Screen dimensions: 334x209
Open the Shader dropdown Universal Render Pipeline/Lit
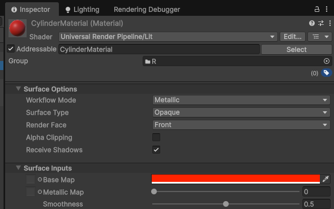click(168, 37)
